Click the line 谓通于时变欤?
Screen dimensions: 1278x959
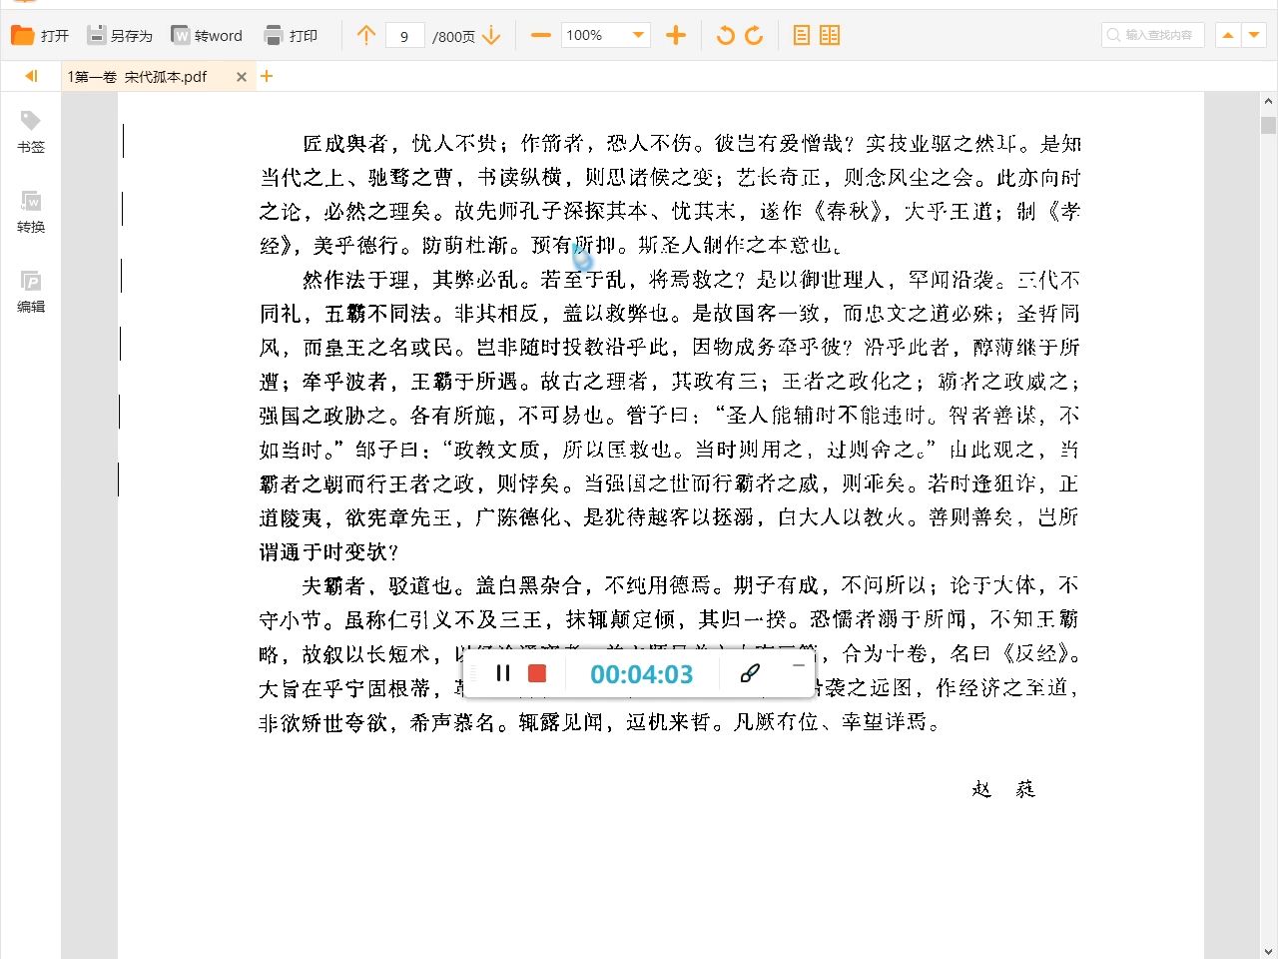(x=328, y=551)
